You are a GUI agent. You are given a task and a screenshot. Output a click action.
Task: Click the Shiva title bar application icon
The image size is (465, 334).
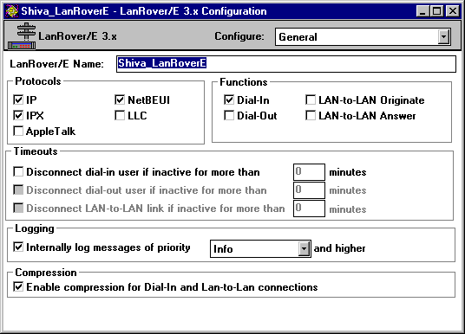point(12,11)
